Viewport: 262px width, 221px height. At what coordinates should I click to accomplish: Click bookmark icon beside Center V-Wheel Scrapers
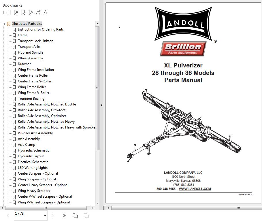[14, 197]
